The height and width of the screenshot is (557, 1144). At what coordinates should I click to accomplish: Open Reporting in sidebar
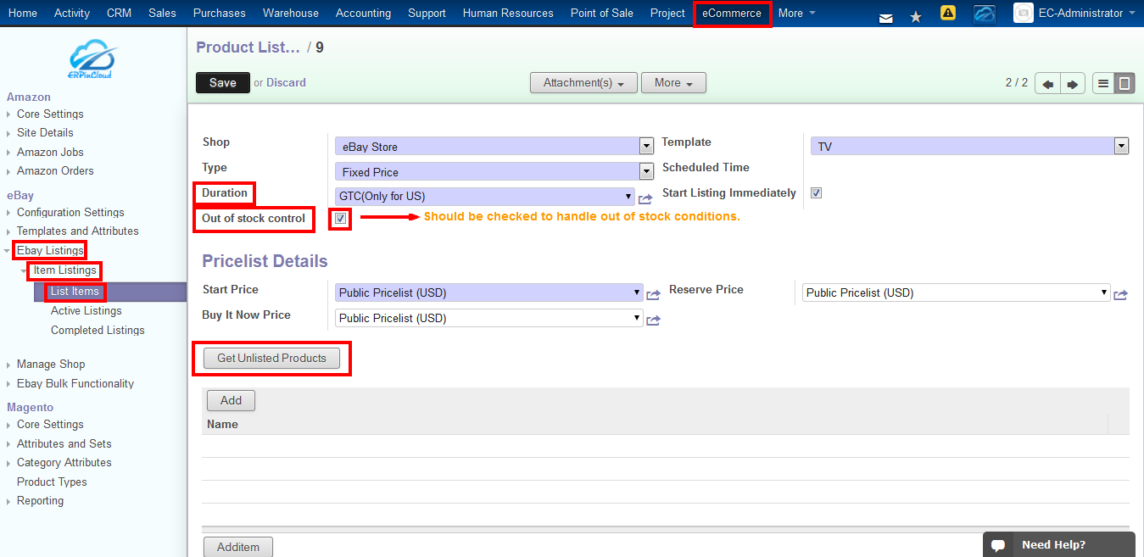pyautogui.click(x=40, y=500)
